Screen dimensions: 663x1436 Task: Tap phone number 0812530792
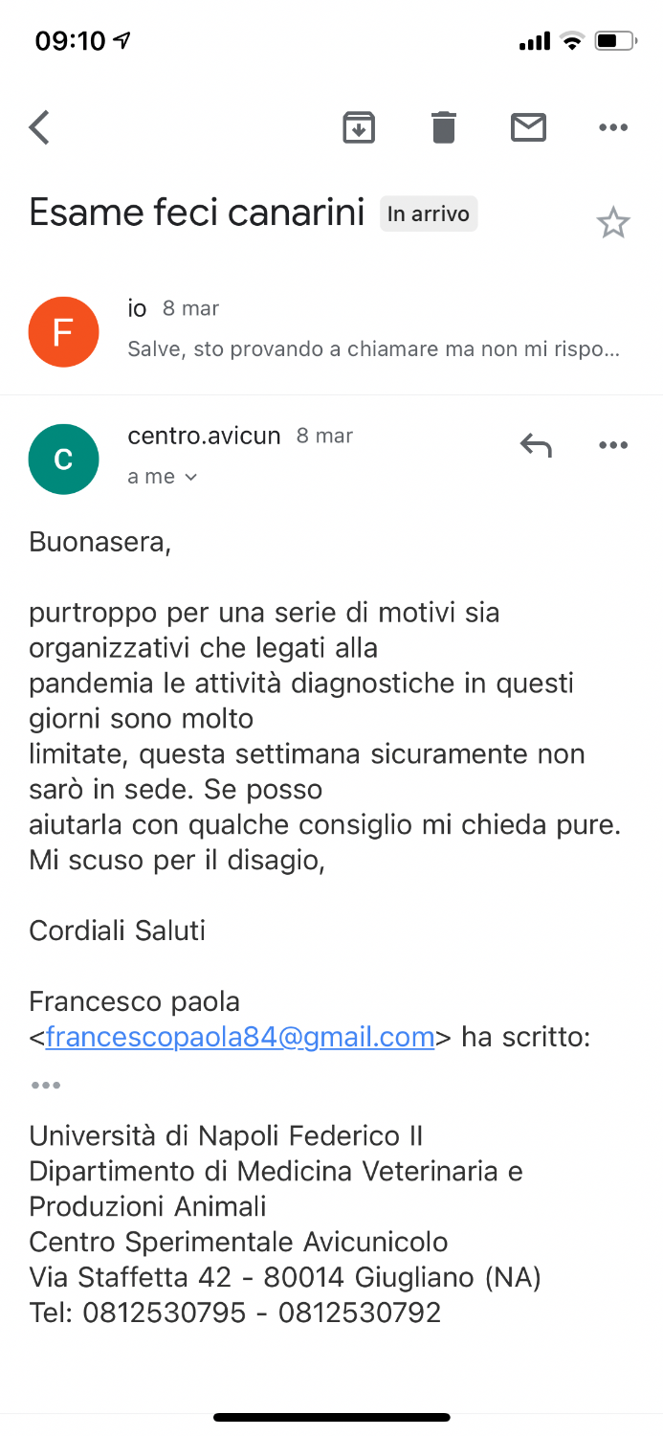(360, 1313)
